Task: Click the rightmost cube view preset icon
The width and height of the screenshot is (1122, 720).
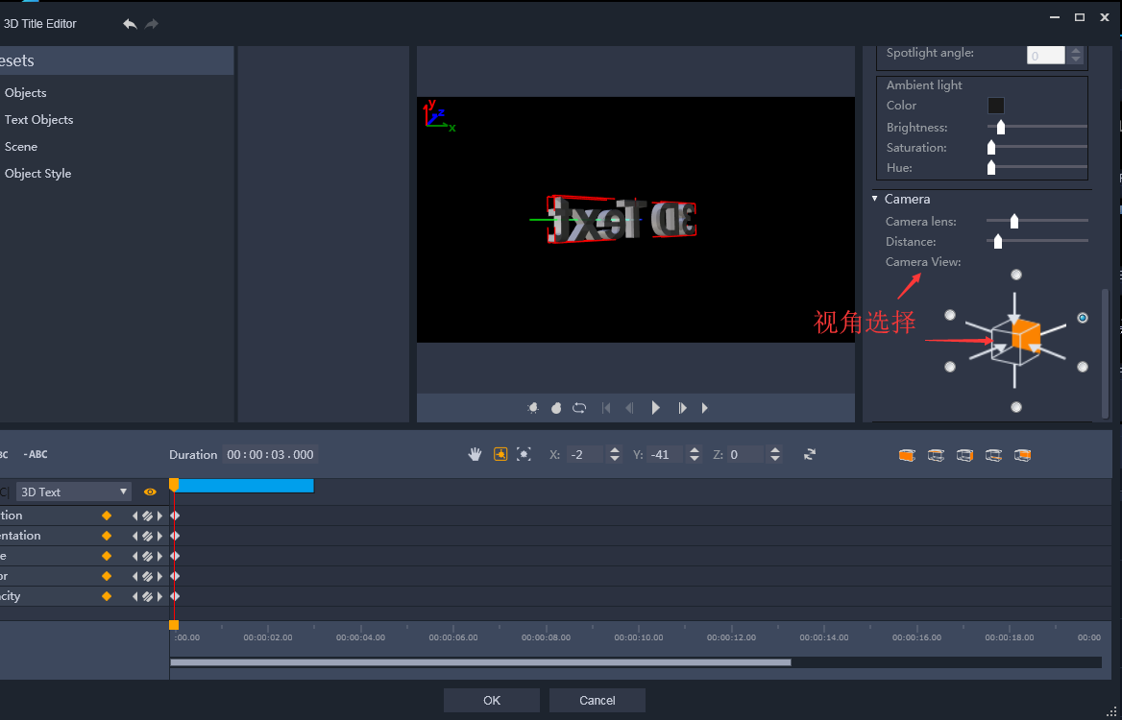Action: [1023, 455]
